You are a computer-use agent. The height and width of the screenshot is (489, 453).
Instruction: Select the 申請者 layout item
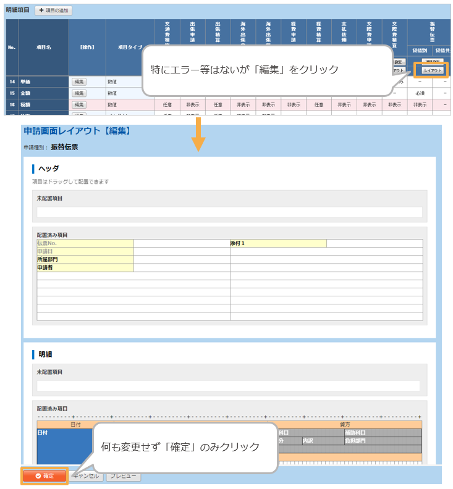(85, 267)
